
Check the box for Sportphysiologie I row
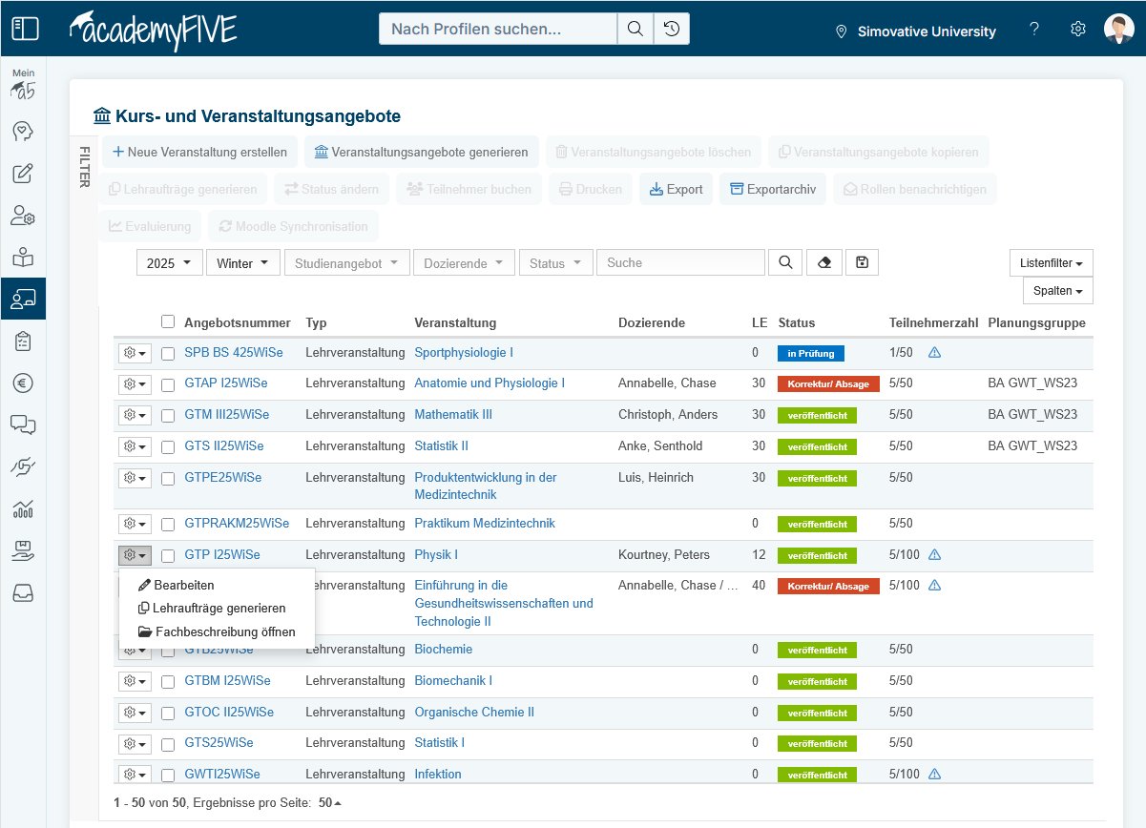(x=168, y=353)
